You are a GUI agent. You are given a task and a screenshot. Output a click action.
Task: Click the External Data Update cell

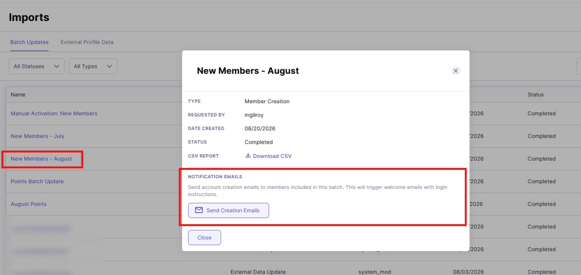click(258, 272)
